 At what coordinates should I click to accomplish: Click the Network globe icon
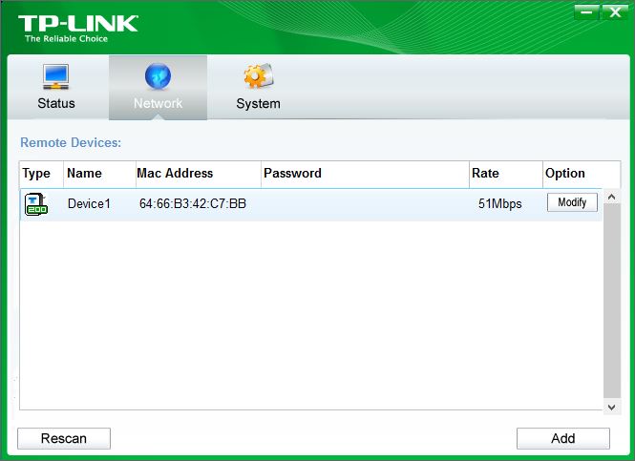158,76
